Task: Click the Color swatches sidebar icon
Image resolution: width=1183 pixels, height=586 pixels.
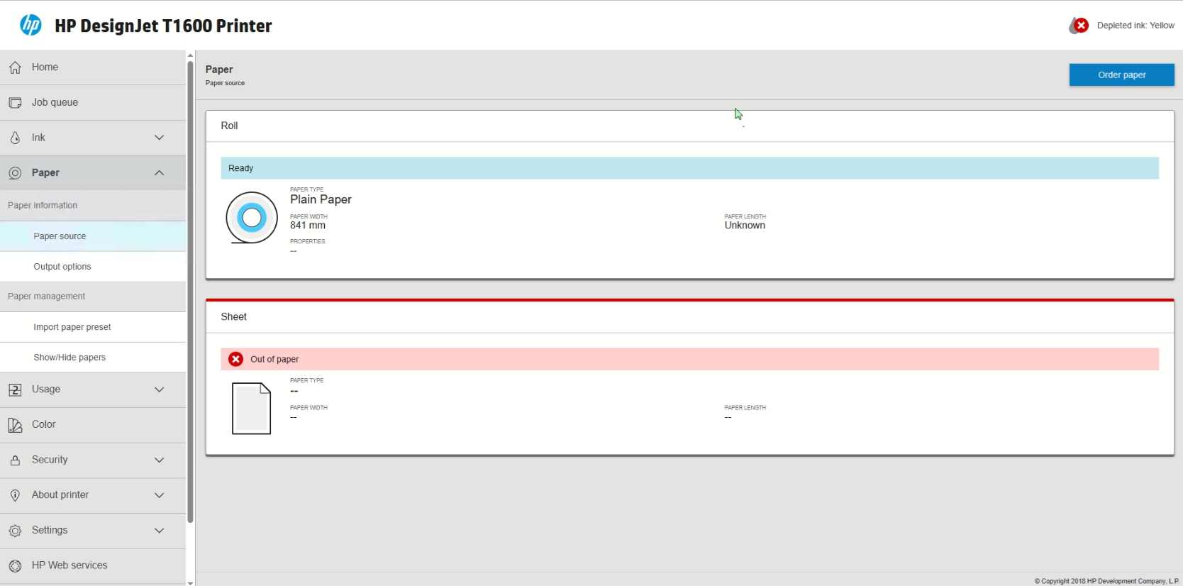Action: click(x=15, y=425)
